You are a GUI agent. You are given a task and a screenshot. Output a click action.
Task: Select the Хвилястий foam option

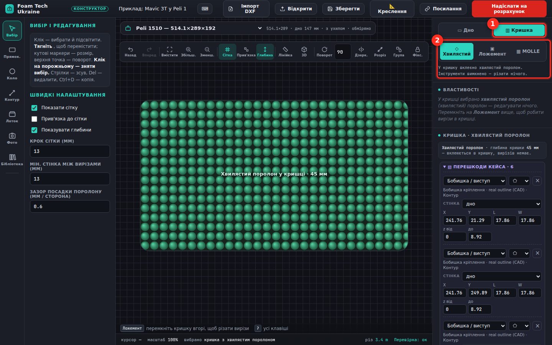coord(457,51)
